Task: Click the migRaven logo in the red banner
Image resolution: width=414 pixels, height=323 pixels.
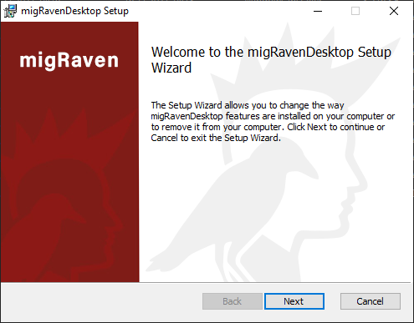Action: [x=69, y=60]
